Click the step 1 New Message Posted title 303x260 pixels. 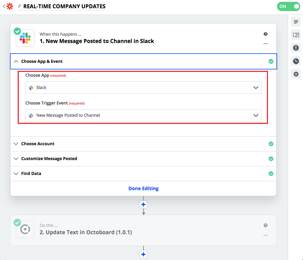pyautogui.click(x=97, y=41)
